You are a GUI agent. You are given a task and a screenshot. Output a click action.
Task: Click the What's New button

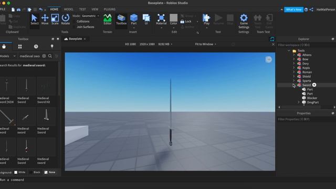point(293,9)
